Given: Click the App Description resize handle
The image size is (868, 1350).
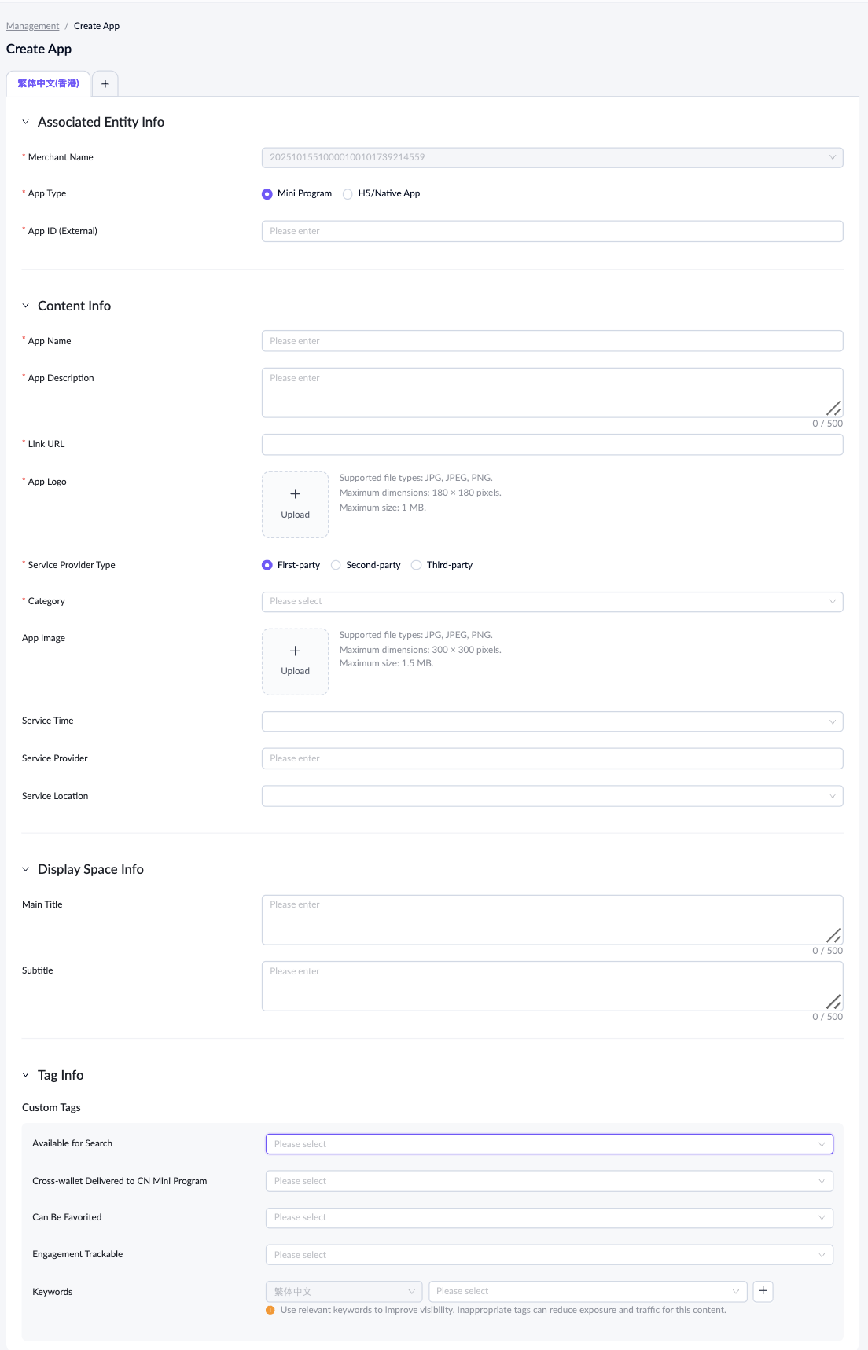Looking at the screenshot, I should (x=834, y=408).
